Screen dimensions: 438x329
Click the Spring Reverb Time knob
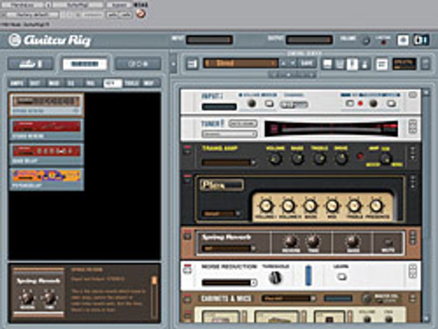(x=313, y=242)
